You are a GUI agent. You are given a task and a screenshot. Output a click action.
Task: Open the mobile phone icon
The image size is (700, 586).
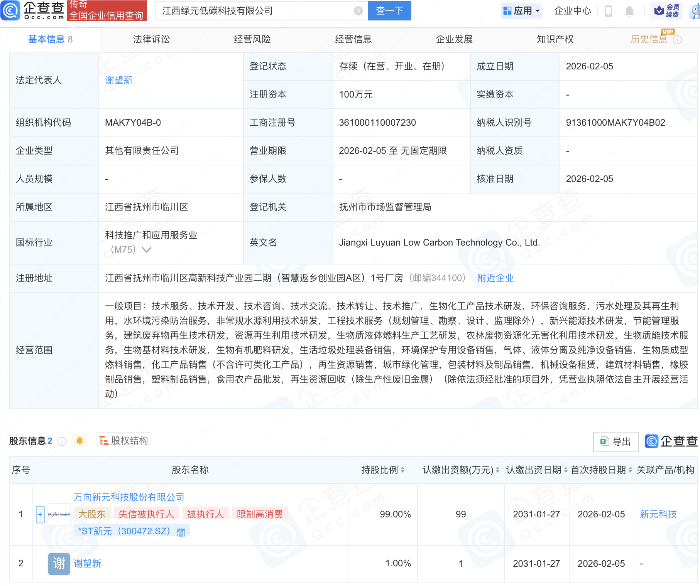point(608,11)
